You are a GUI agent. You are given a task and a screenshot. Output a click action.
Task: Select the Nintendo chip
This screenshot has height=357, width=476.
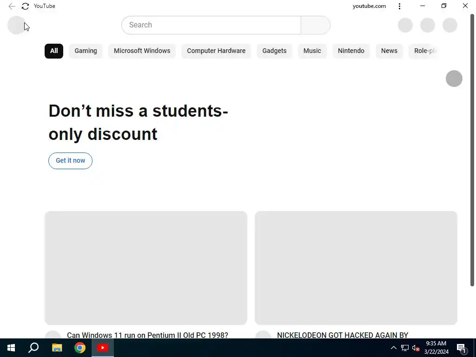(x=351, y=51)
